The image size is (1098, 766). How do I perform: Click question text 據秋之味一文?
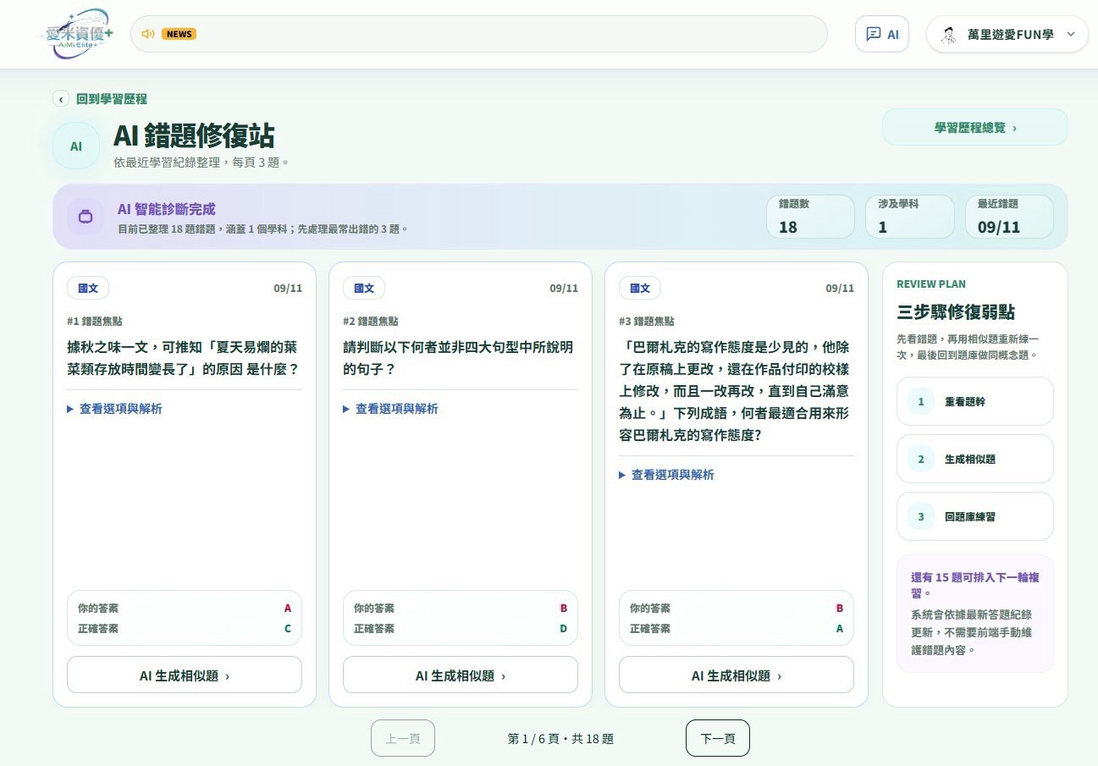[x=183, y=358]
